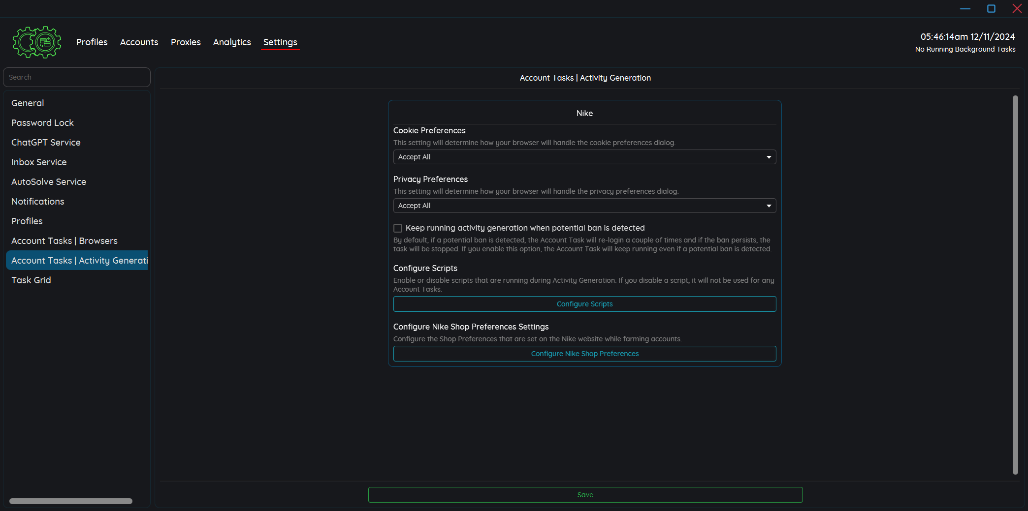Open Configure Nike Shop Preferences
Image resolution: width=1028 pixels, height=511 pixels.
coord(584,354)
